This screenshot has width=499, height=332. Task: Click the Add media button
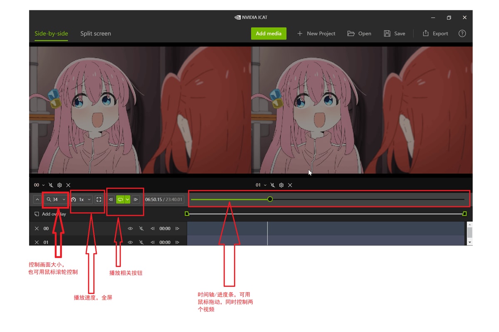[x=269, y=34]
